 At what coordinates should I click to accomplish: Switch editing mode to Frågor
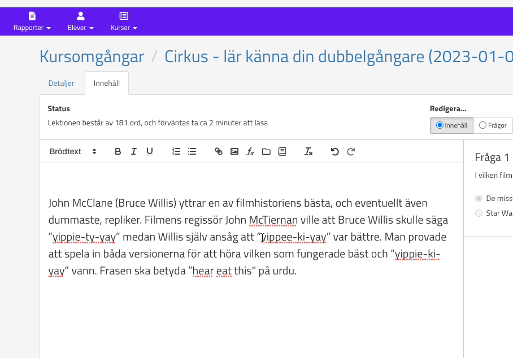482,125
